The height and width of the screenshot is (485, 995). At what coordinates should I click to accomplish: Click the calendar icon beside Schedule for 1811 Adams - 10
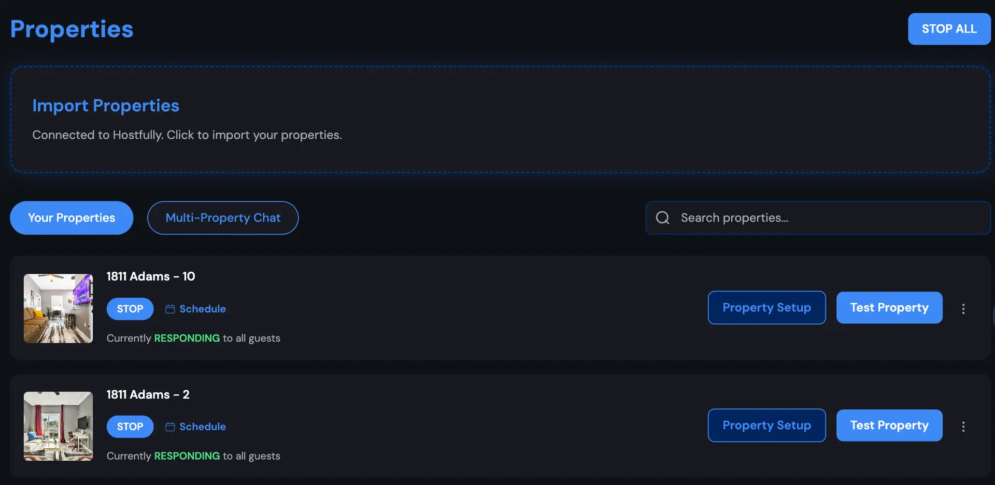[169, 308]
